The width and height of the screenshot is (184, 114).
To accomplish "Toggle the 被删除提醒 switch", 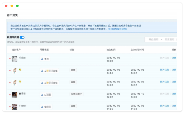I will pyautogui.click(x=22, y=37).
